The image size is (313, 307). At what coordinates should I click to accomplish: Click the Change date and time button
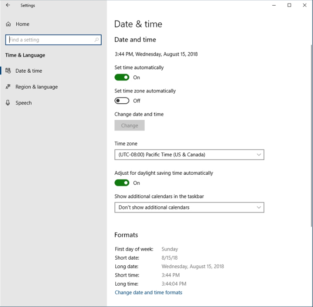pyautogui.click(x=129, y=126)
